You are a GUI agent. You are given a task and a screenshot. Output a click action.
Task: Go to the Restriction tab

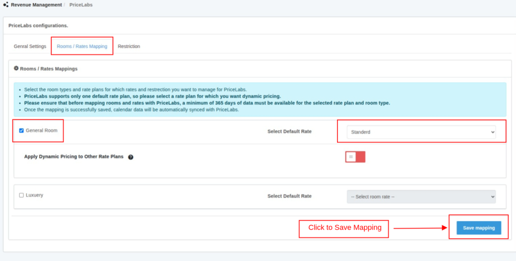click(x=129, y=46)
